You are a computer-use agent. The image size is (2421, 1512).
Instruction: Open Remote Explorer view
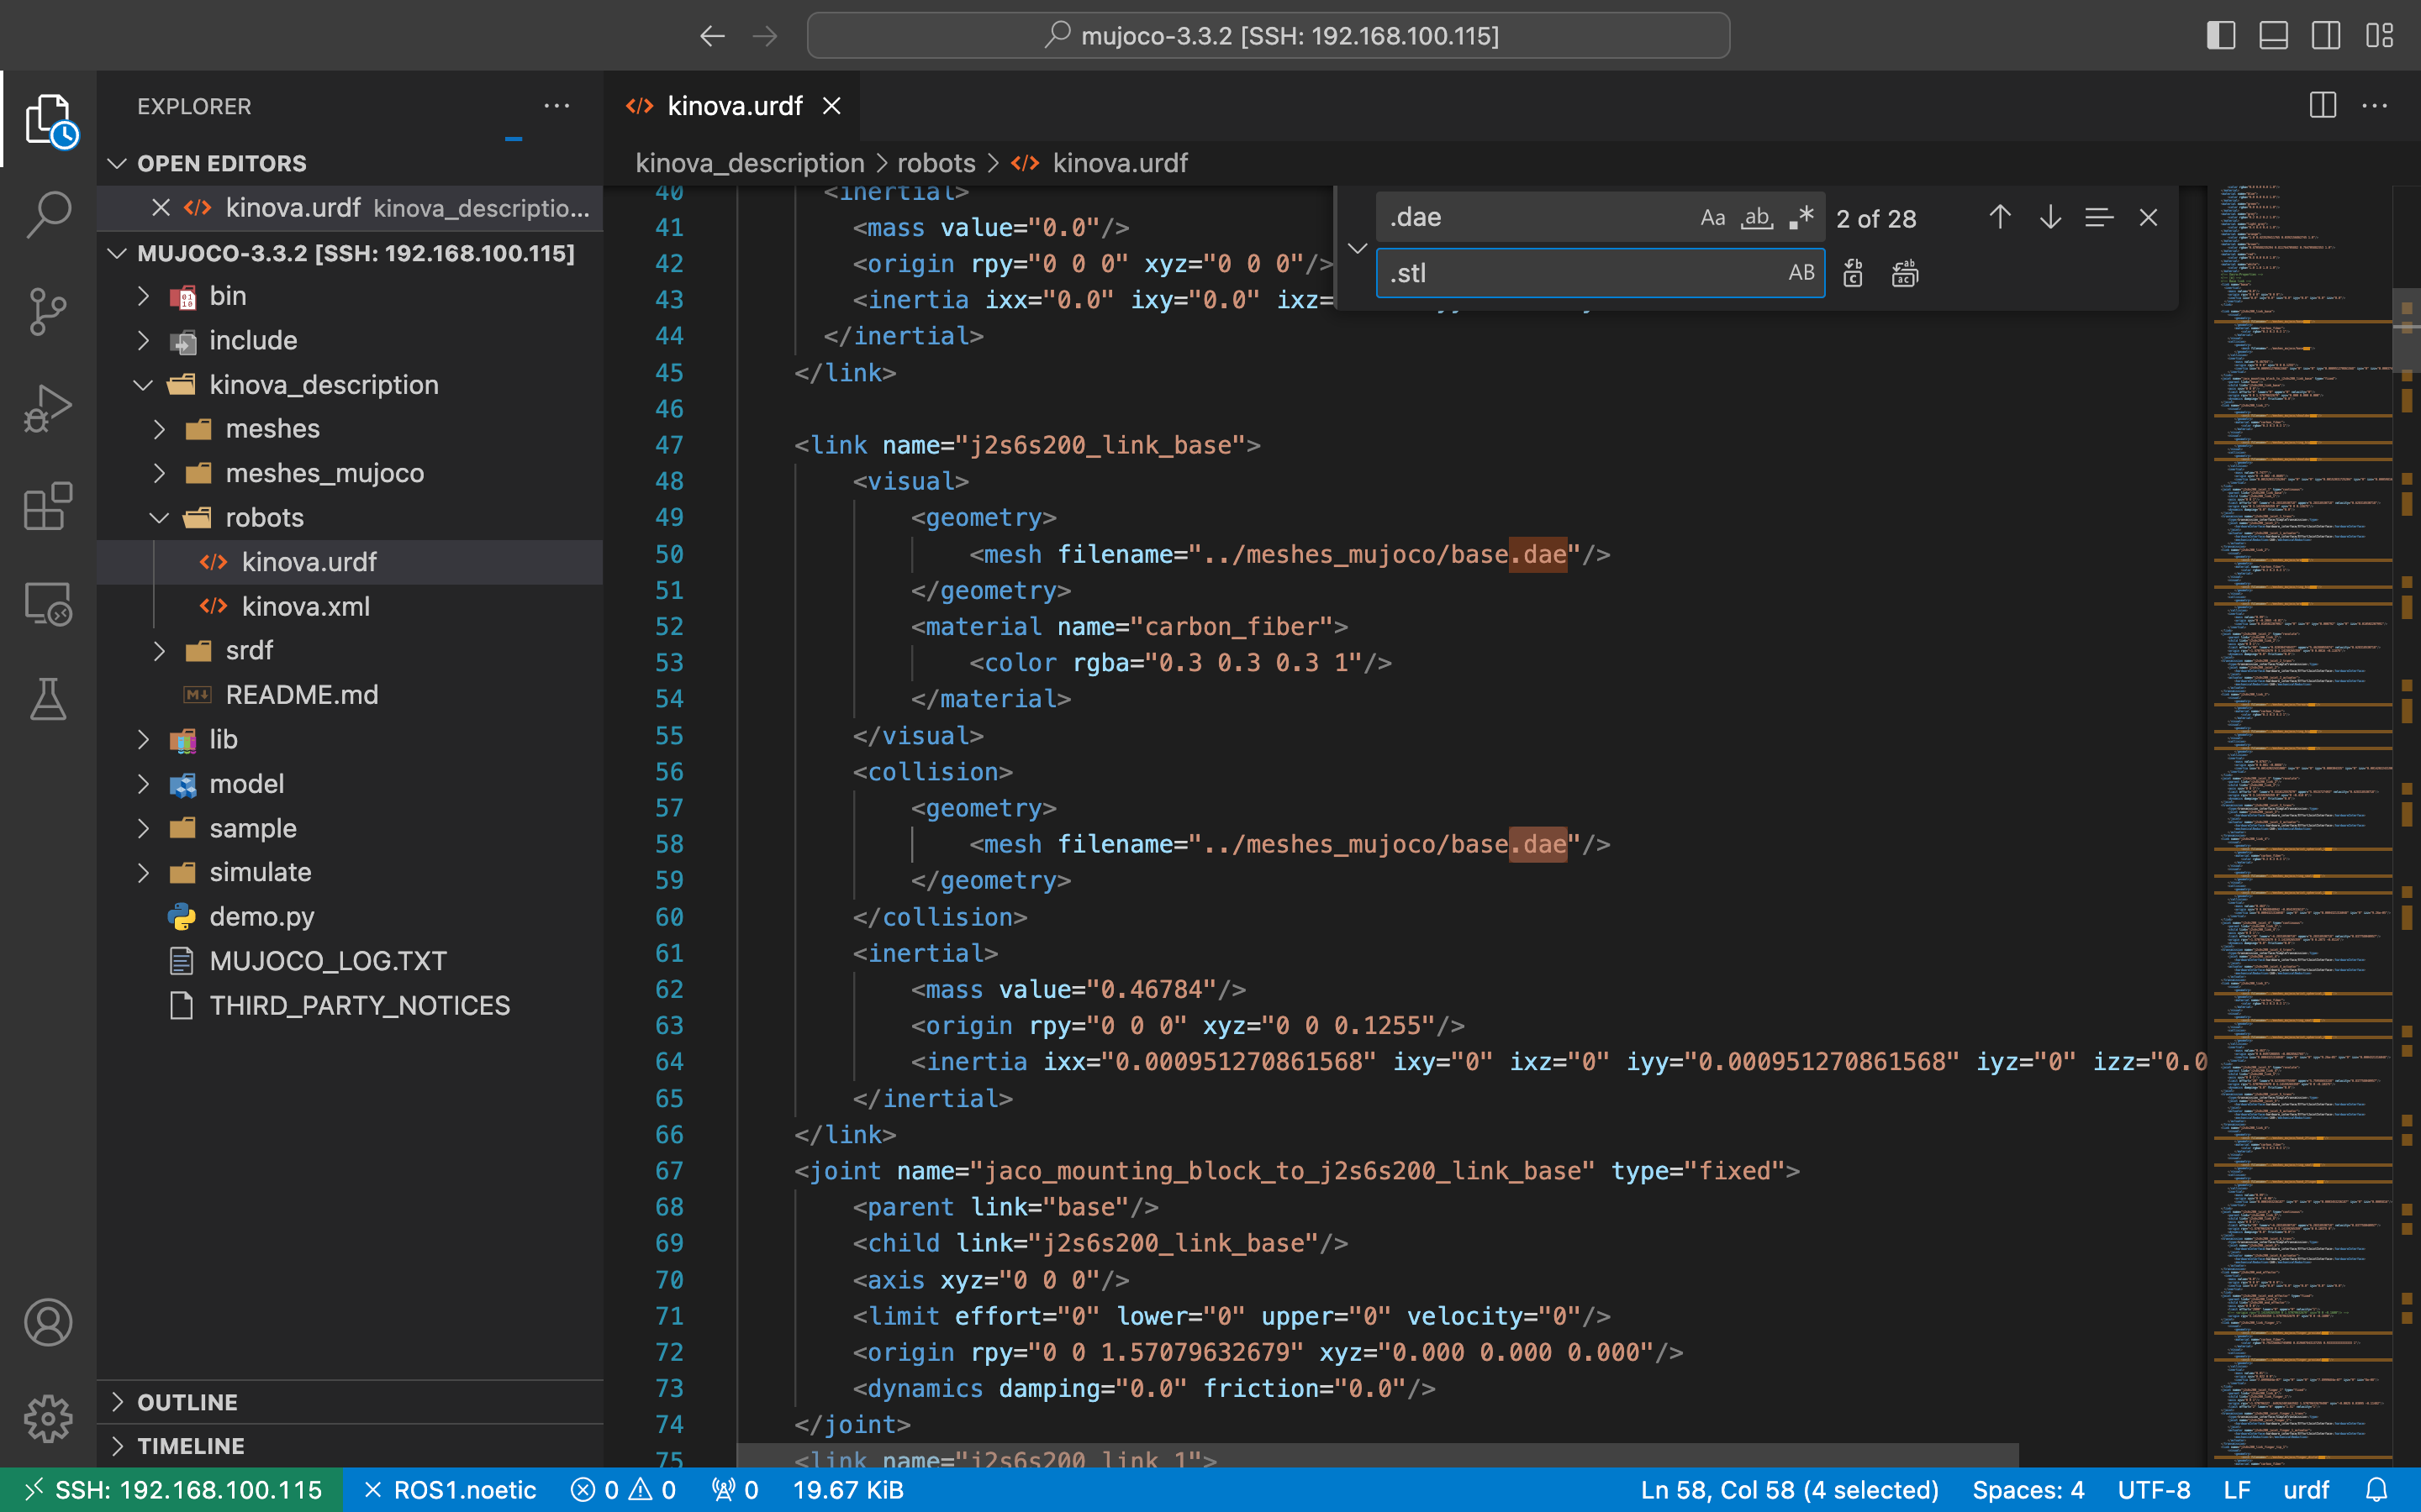[x=48, y=604]
